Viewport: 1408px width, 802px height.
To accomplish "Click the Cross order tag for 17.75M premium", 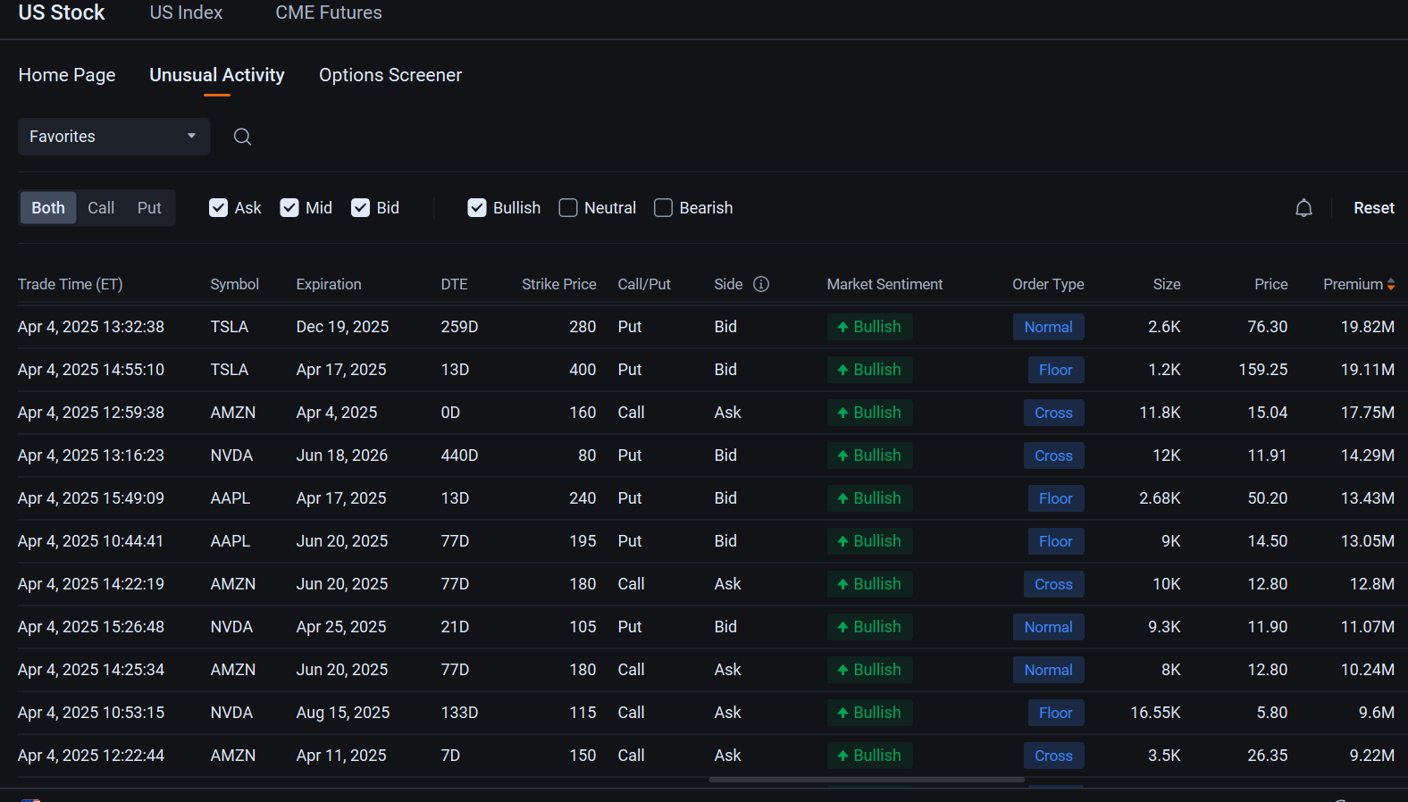I will (x=1053, y=413).
